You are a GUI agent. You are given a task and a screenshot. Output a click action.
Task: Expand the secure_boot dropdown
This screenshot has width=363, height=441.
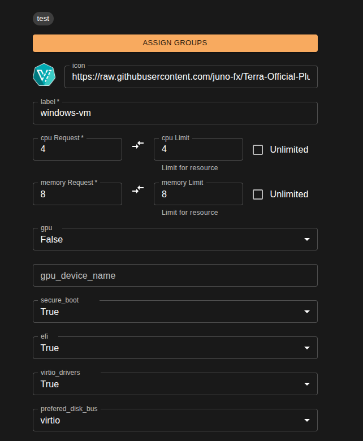175,312
